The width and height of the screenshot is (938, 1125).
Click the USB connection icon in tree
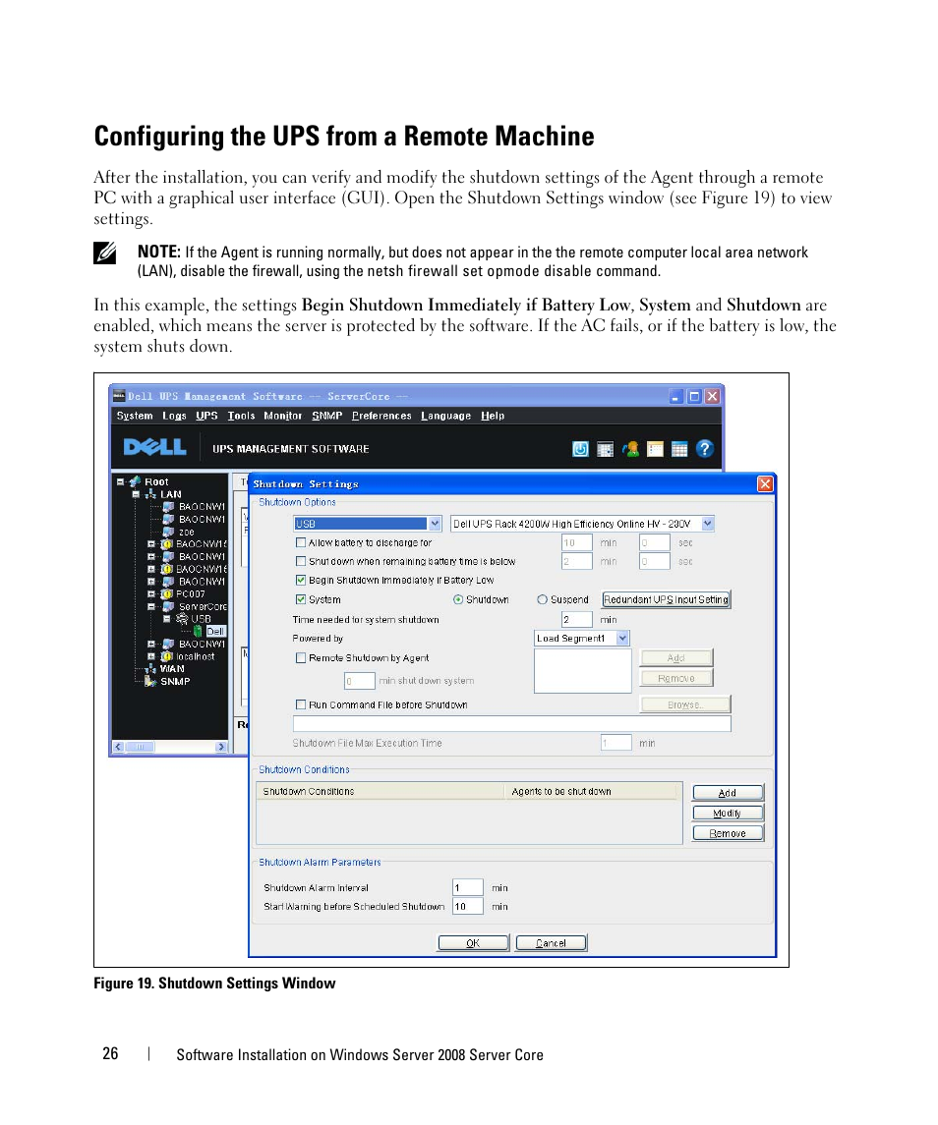(183, 618)
